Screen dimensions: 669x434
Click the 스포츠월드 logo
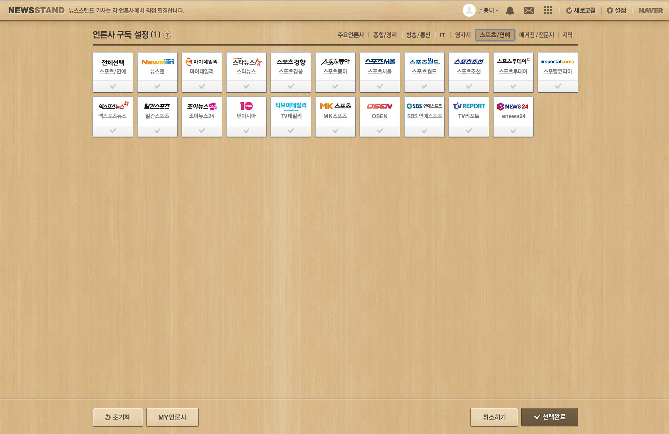click(x=424, y=62)
